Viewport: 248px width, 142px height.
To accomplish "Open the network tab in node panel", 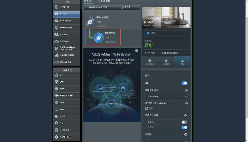I will click(x=166, y=62).
